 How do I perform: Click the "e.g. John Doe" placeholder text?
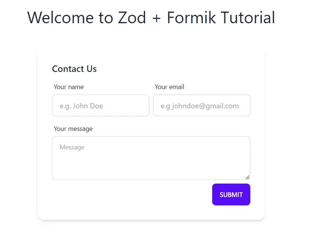(81, 106)
